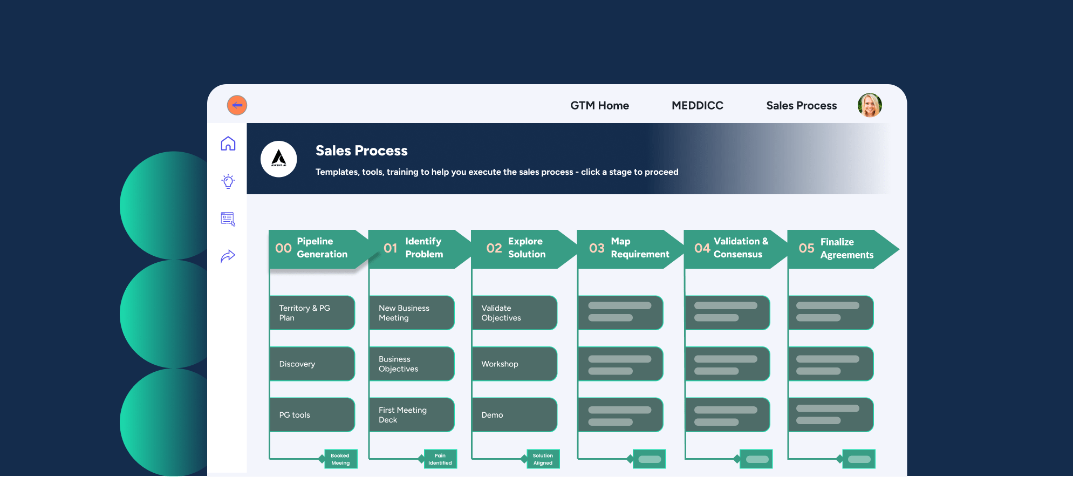
Task: Click the 'Templates, tools, training' subtitle text
Action: [x=497, y=172]
